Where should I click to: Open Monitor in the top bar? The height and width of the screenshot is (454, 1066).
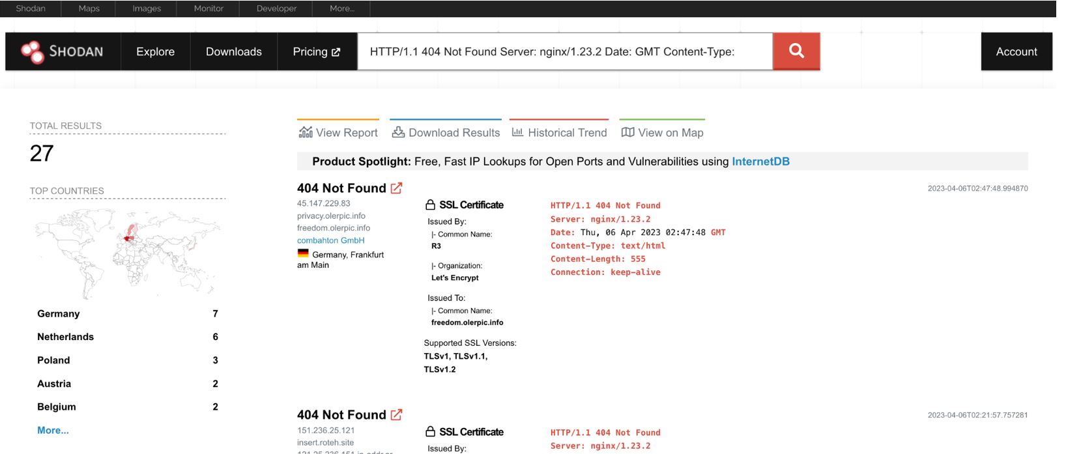(x=209, y=8)
